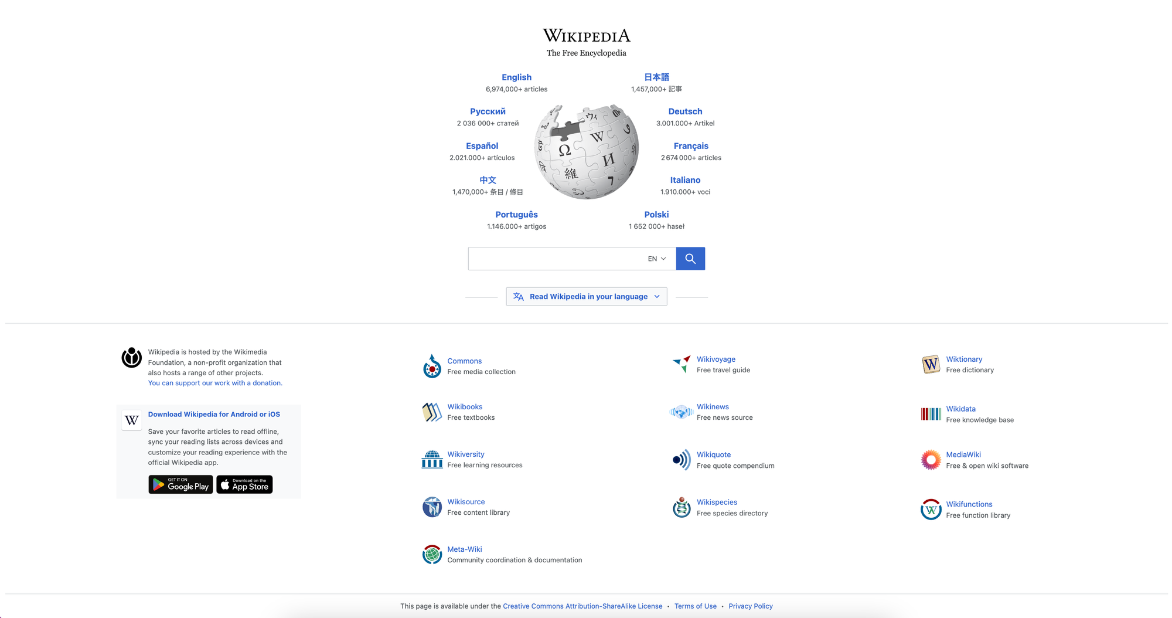Open the Wikivoyage text link
Viewport: 1172px width, 618px height.
pyautogui.click(x=716, y=359)
